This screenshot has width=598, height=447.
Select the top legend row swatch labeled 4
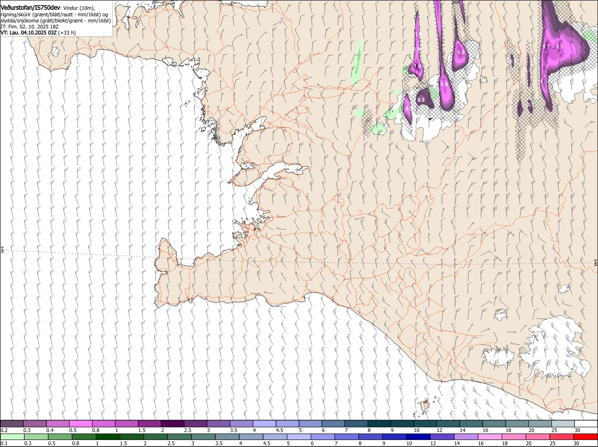264,424
